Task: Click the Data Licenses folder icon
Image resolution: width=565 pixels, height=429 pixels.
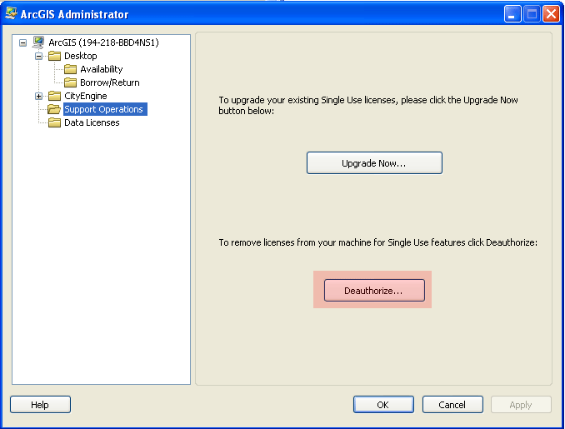Action: click(54, 122)
